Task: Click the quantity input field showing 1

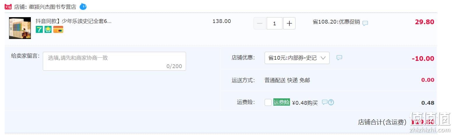Action: coord(275,23)
